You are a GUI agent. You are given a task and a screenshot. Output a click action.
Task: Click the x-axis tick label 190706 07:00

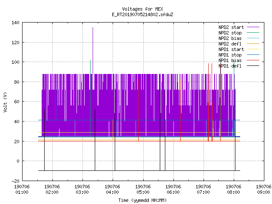203,190
